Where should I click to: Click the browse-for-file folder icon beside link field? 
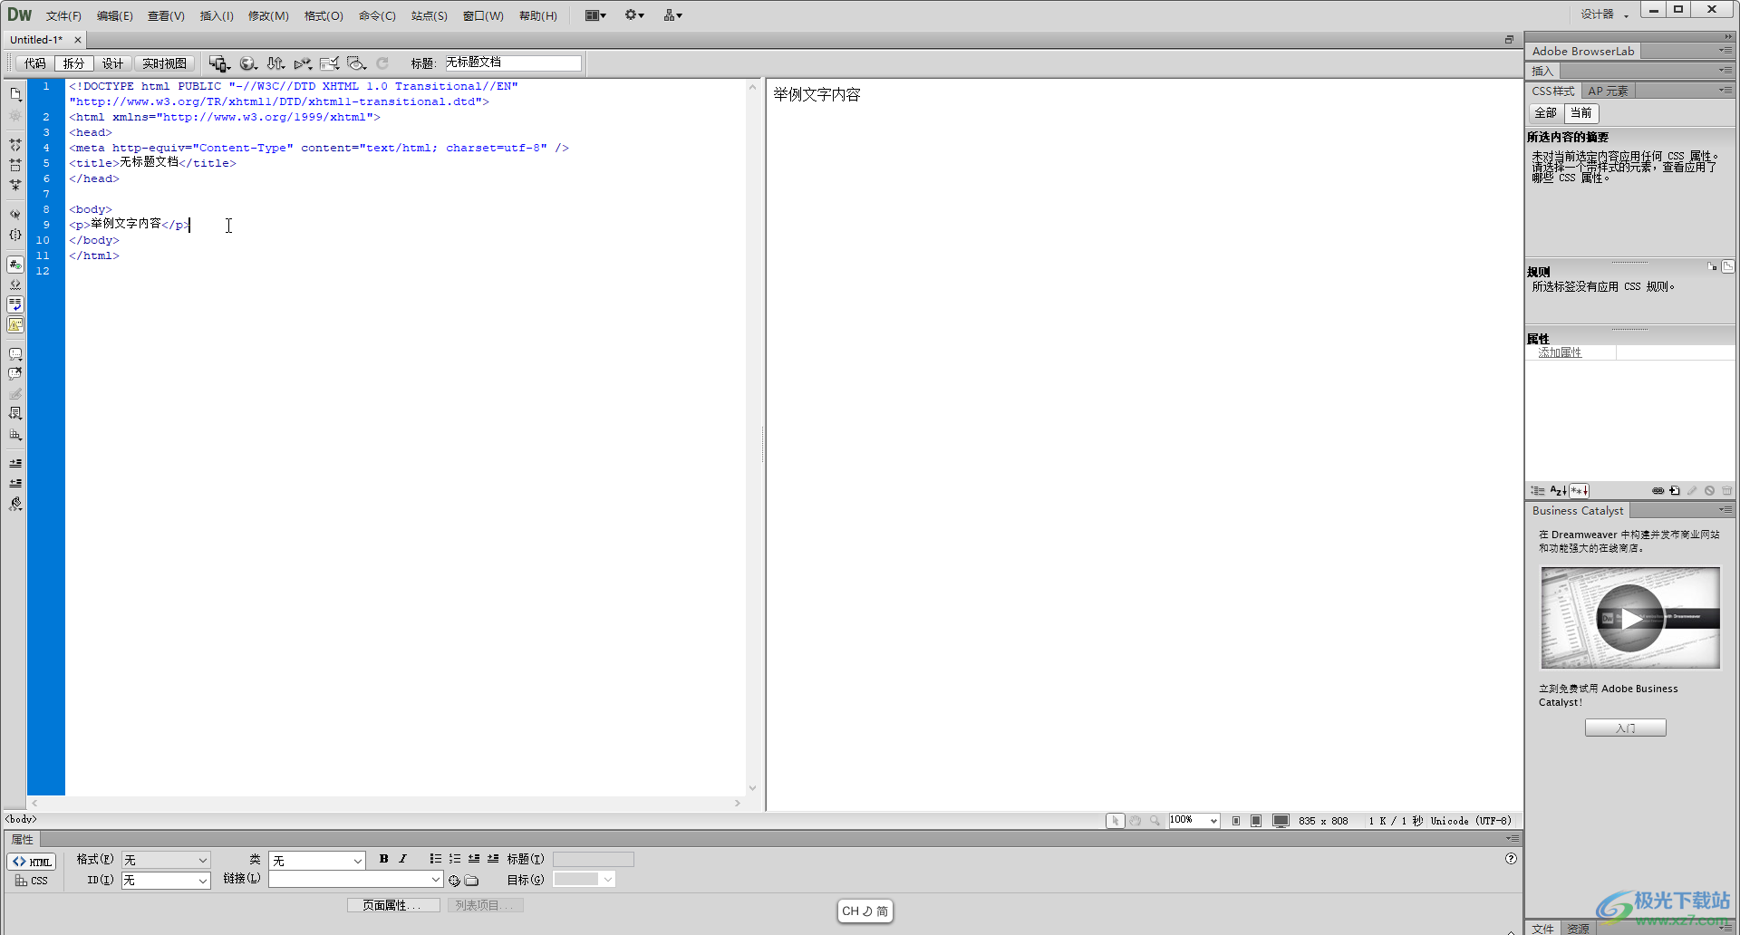pos(471,880)
